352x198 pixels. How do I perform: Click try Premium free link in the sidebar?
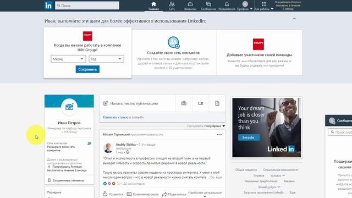[x=67, y=169]
